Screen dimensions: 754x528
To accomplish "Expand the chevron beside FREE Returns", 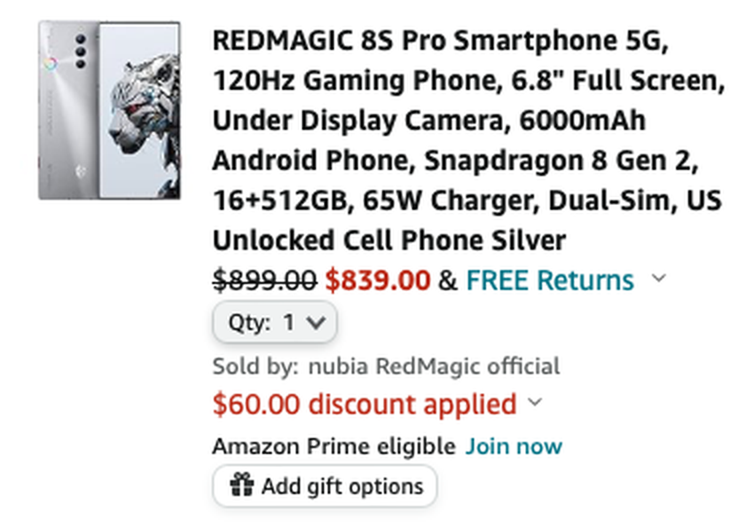I will (x=658, y=279).
